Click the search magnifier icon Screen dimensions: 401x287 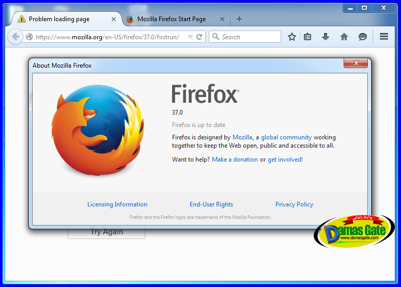(x=215, y=37)
